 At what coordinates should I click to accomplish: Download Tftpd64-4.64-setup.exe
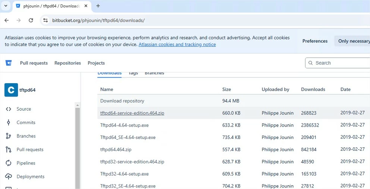click(124, 126)
